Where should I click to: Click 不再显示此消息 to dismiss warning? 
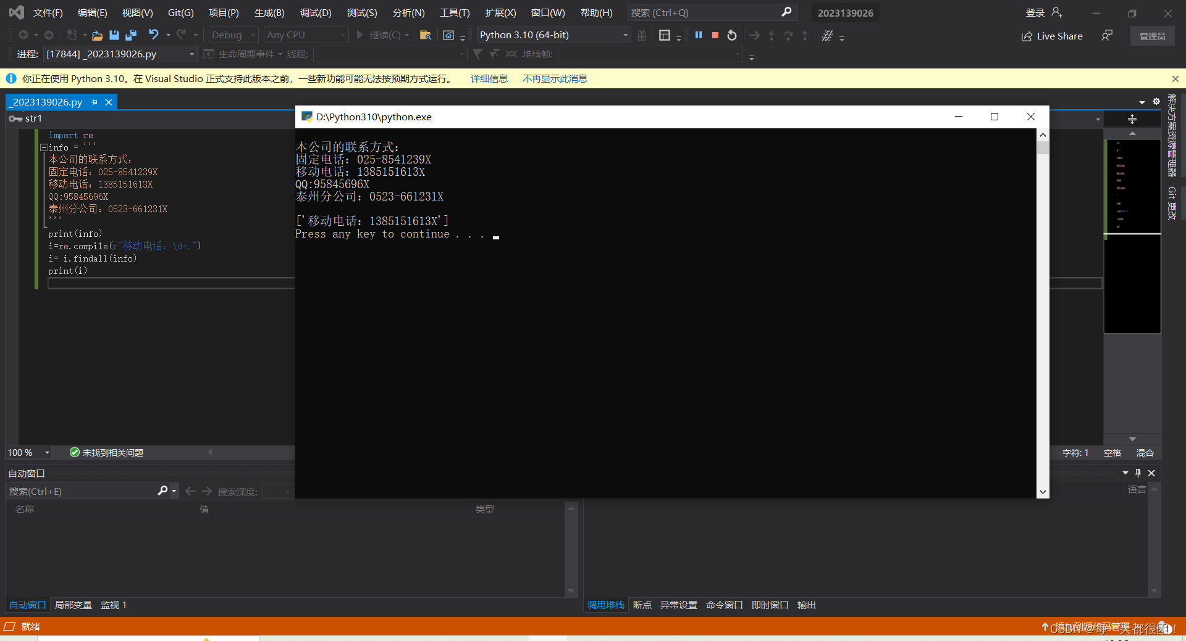(554, 78)
